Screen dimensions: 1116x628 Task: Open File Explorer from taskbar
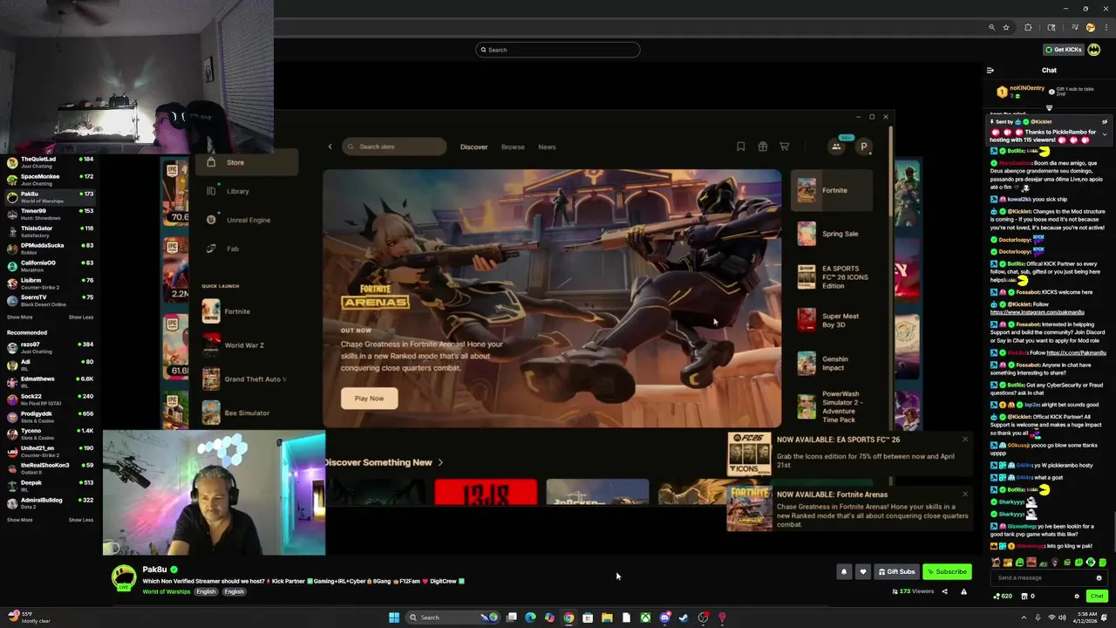(x=607, y=618)
